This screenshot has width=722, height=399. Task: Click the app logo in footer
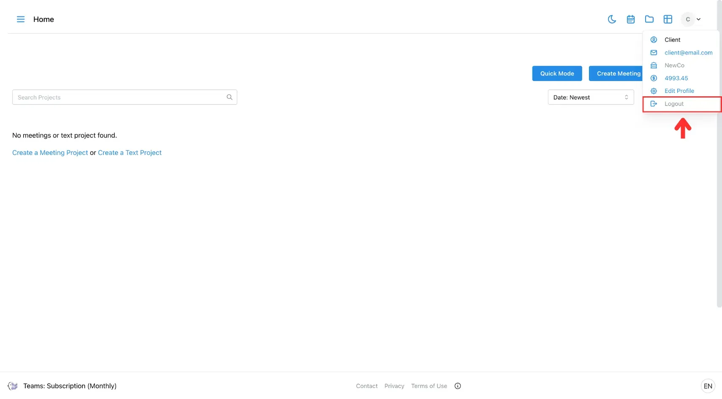(x=13, y=386)
